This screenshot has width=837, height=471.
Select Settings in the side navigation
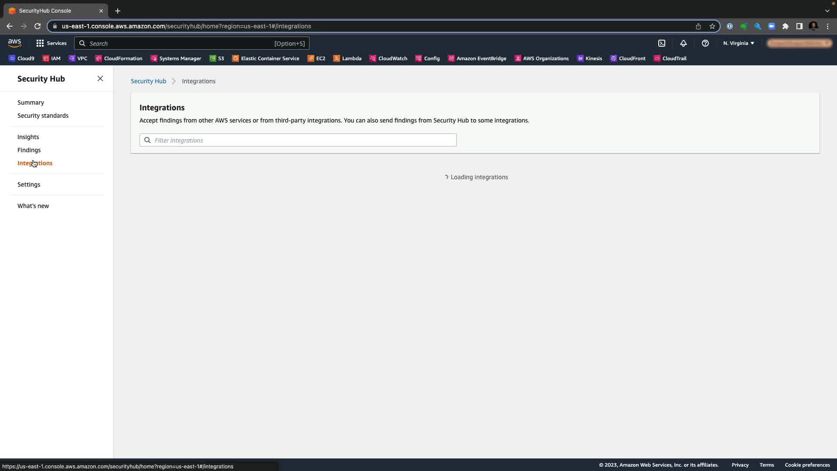click(29, 184)
